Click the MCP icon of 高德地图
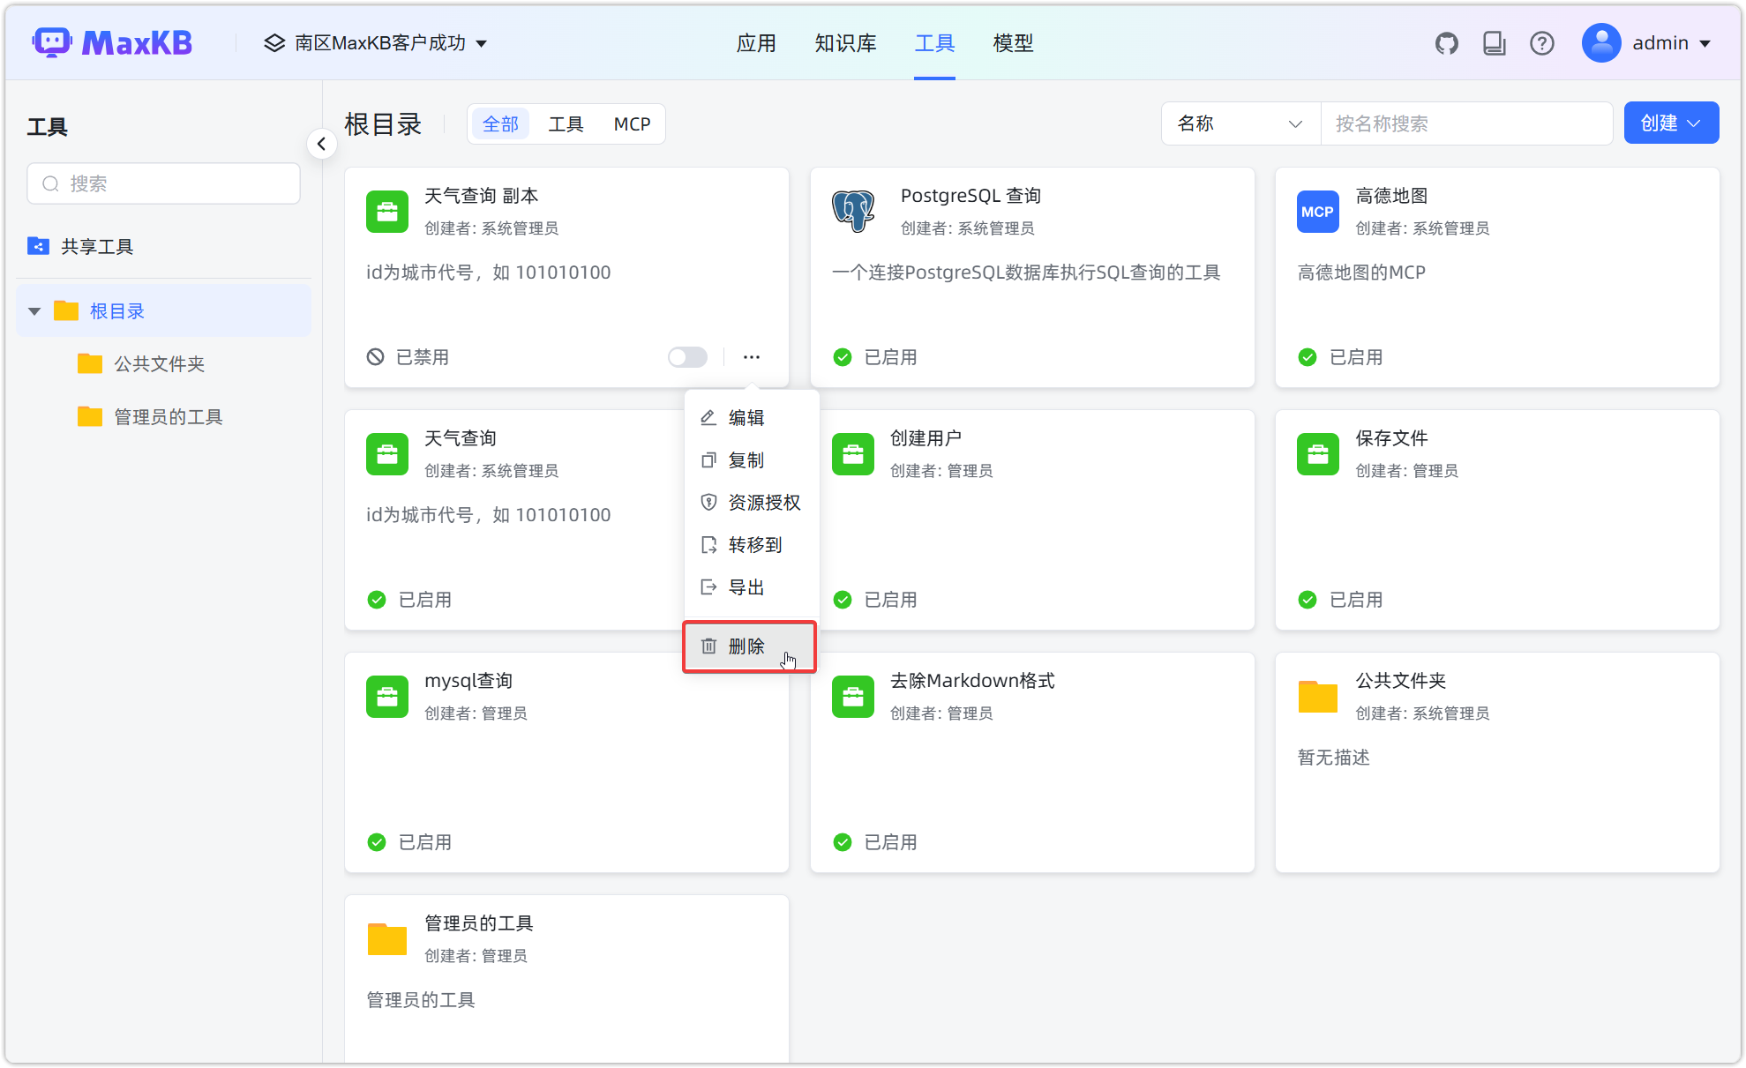The height and width of the screenshot is (1068, 1746). 1317,212
